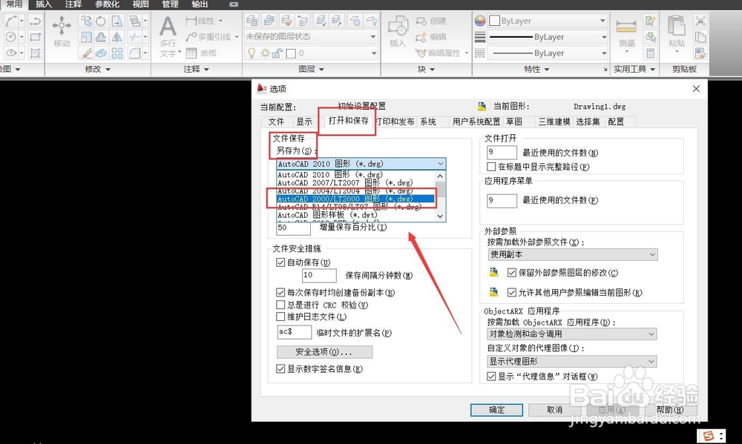The height and width of the screenshot is (444, 742).
Task: Click the Rotate tool icon
Action: (101, 21)
